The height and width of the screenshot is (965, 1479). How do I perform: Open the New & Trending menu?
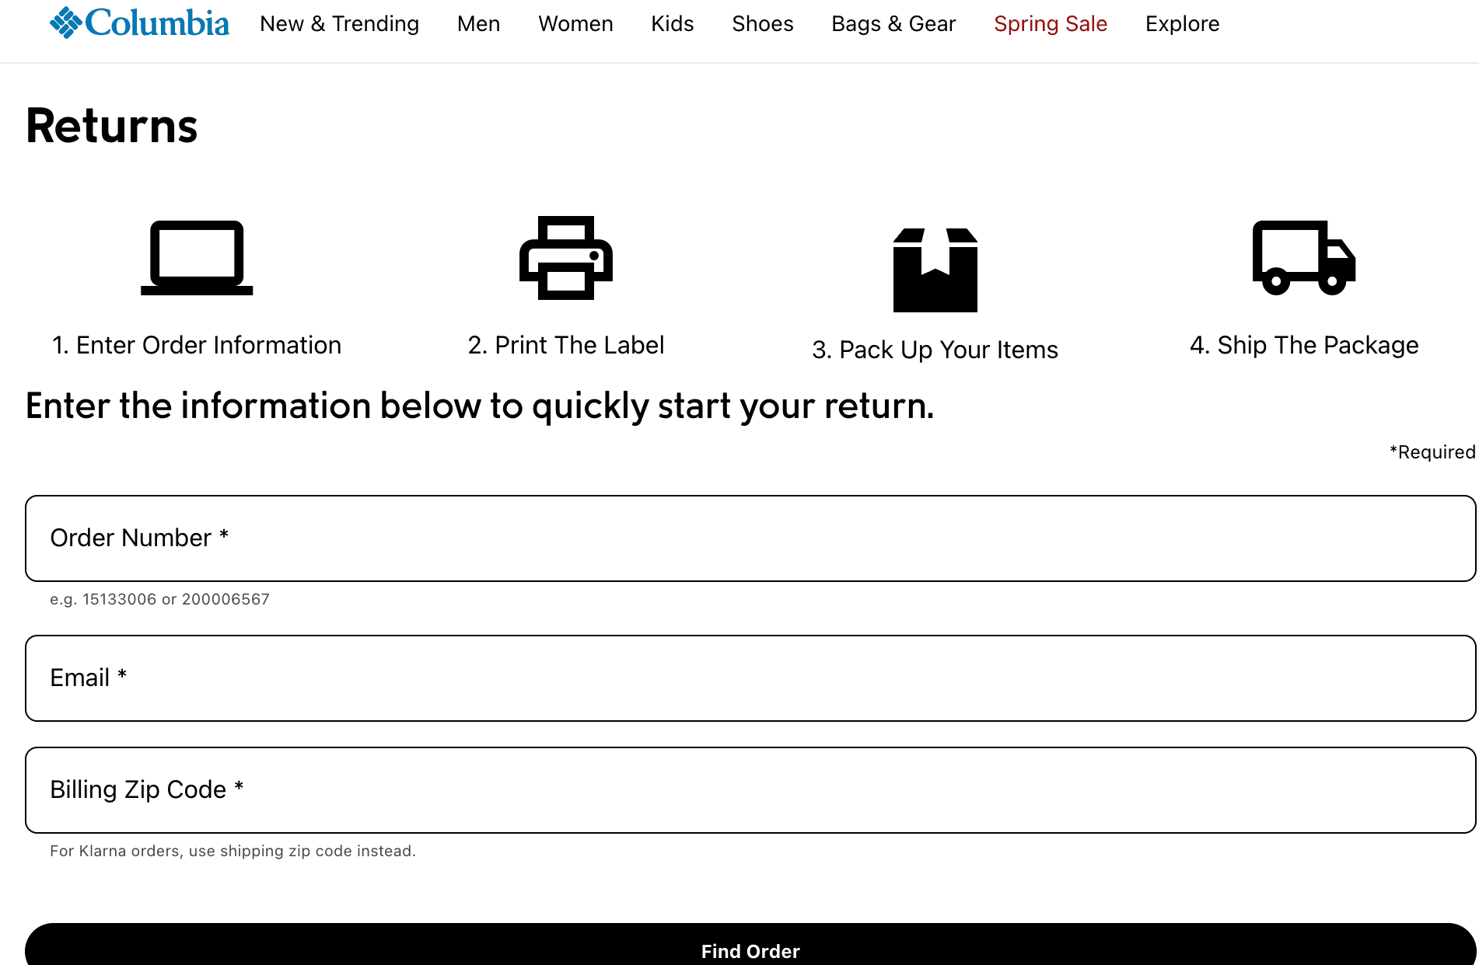pos(339,23)
